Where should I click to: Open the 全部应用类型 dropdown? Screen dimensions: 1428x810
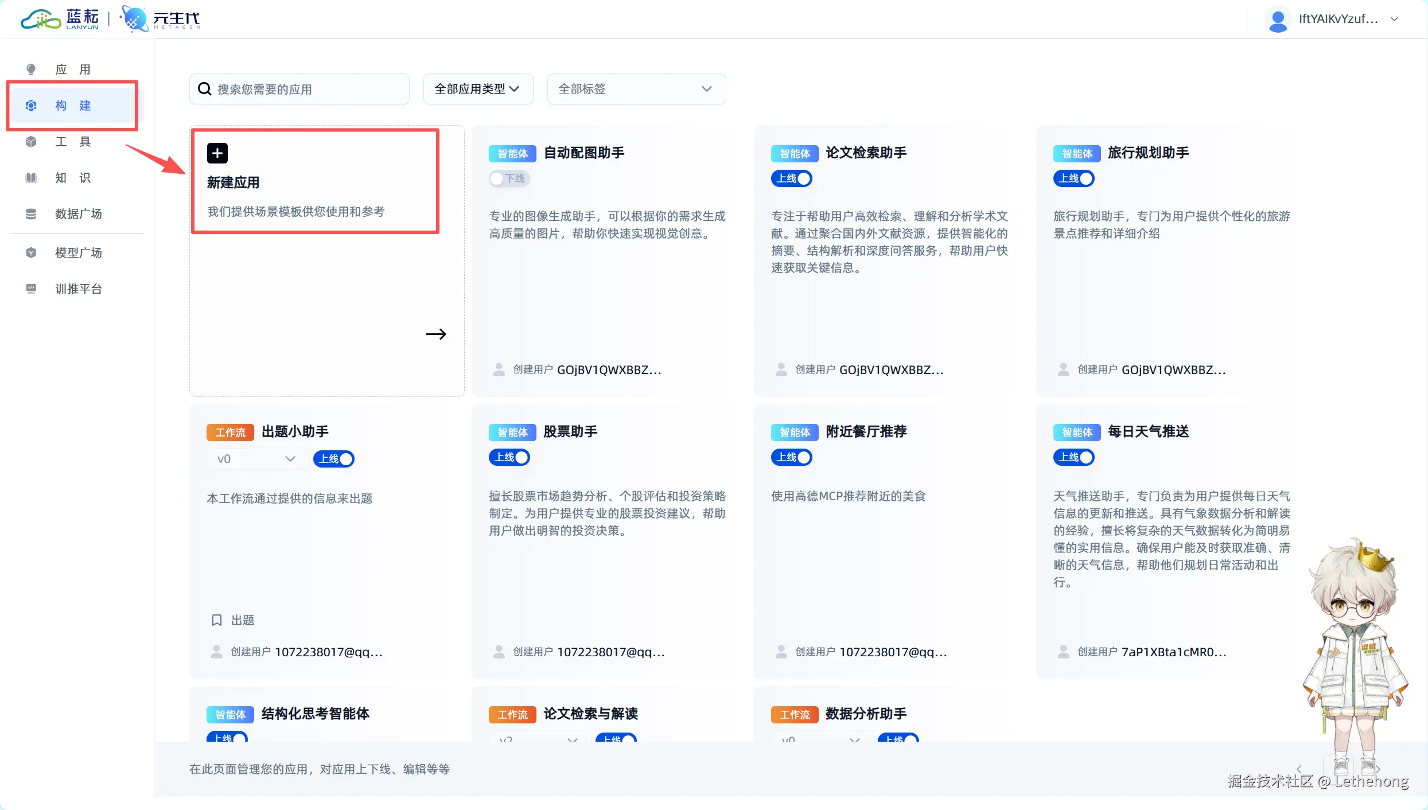(477, 89)
